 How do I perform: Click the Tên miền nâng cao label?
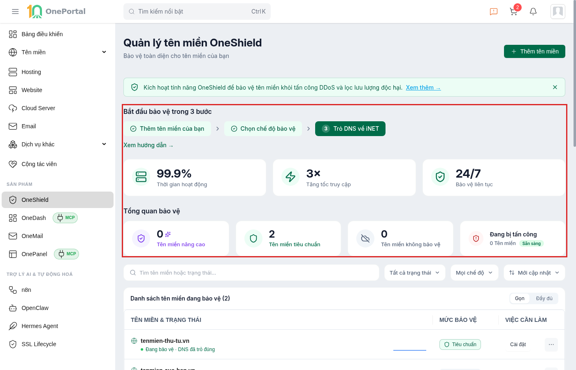[x=181, y=244]
